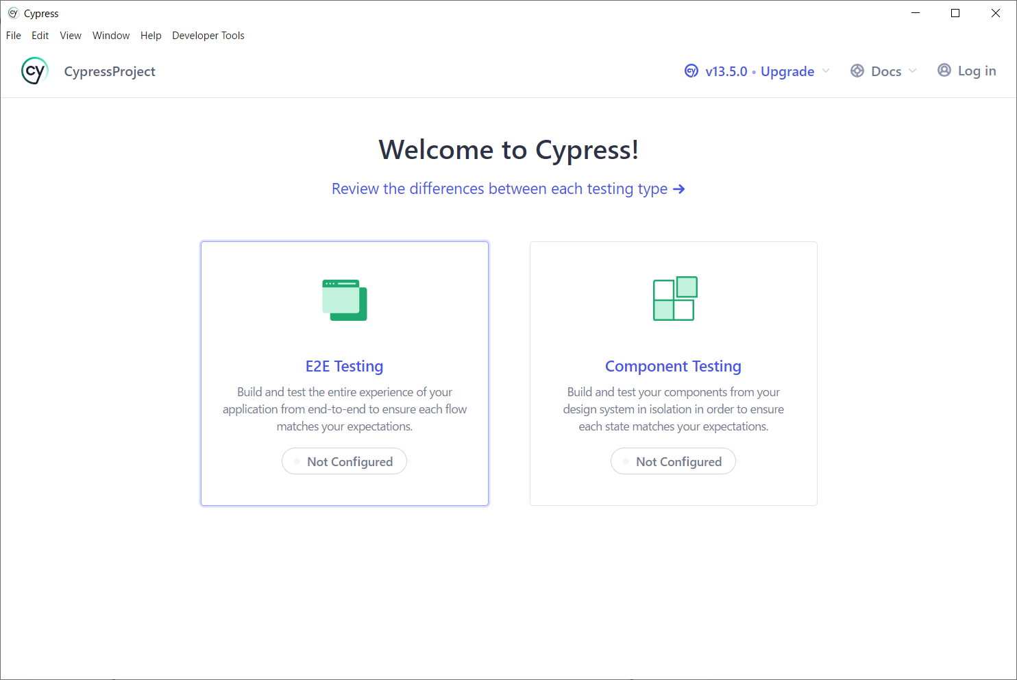Open the Window menu
Image resolution: width=1017 pixels, height=680 pixels.
[111, 36]
